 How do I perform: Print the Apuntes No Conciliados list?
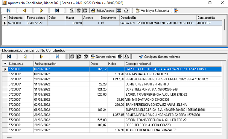pyautogui.click(x=126, y=10)
